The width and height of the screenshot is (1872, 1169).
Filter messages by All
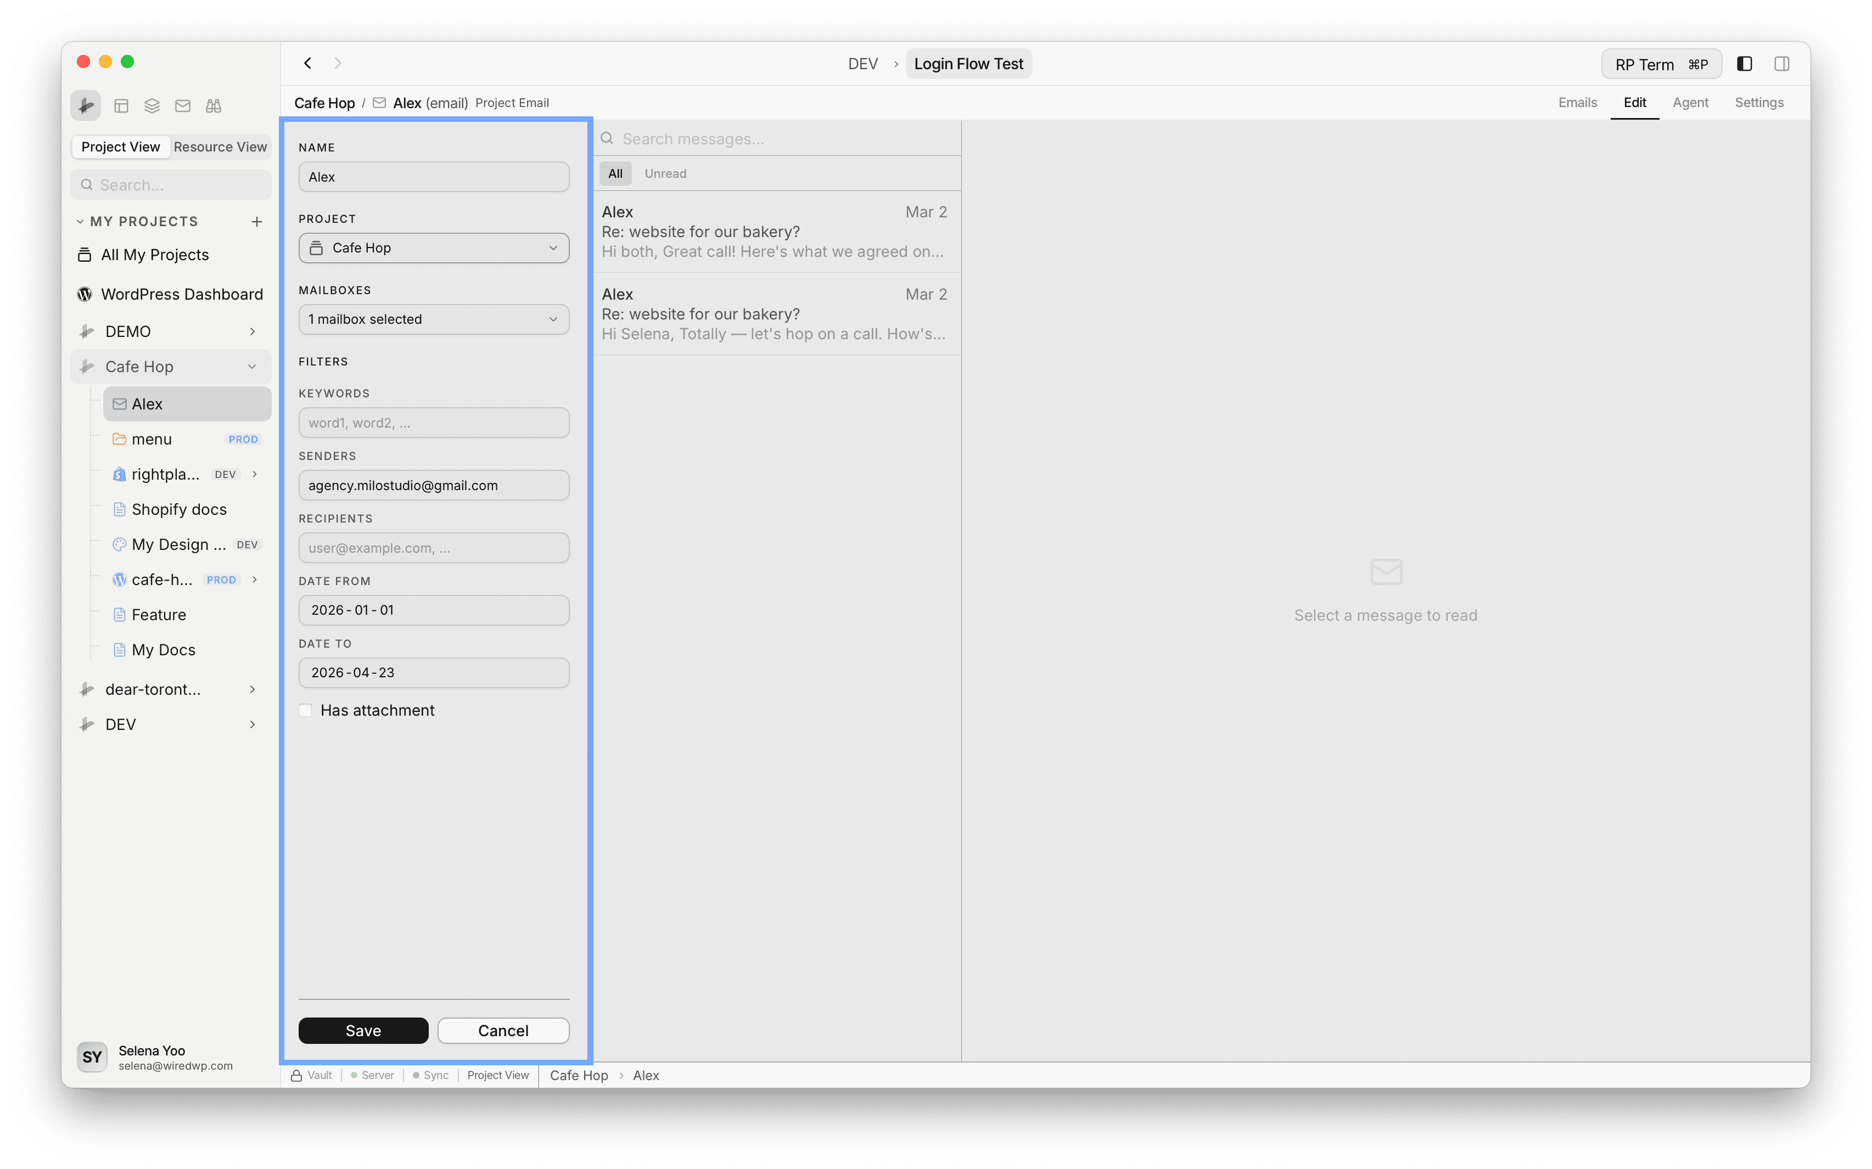click(x=615, y=174)
